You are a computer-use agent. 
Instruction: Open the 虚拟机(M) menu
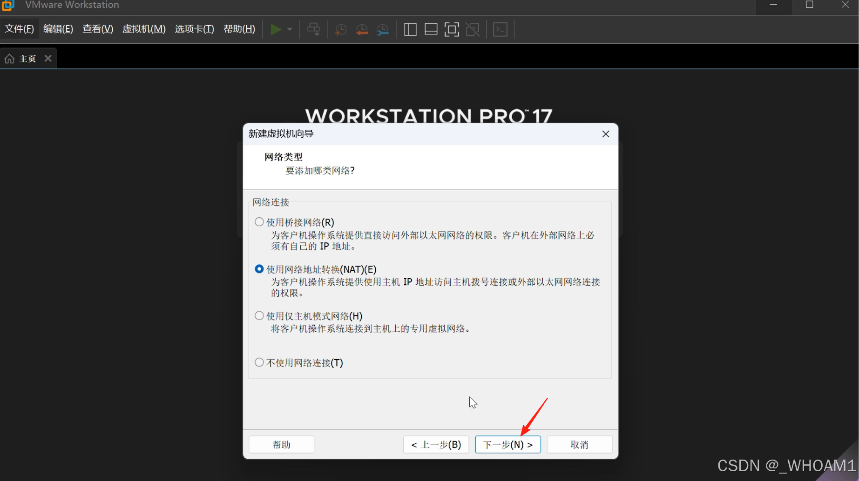pos(144,29)
